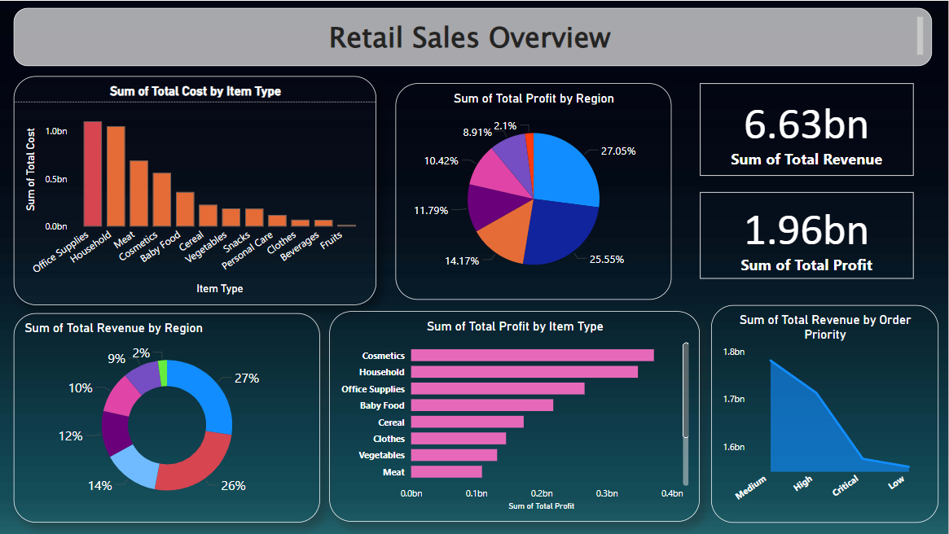This screenshot has height=534, width=949.
Task: Click the scroll handle in the title box
Action: (920, 36)
